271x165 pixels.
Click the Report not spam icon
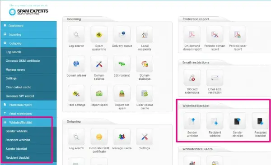(122, 93)
